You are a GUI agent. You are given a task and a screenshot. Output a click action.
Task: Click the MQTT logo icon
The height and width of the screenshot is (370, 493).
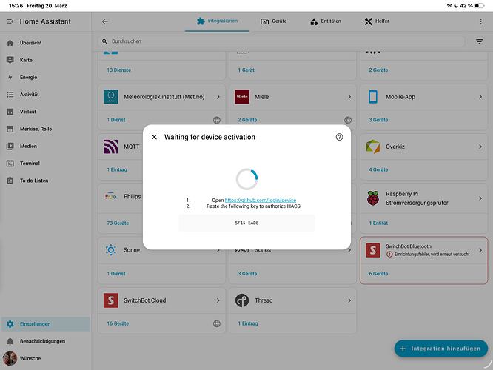(x=111, y=147)
